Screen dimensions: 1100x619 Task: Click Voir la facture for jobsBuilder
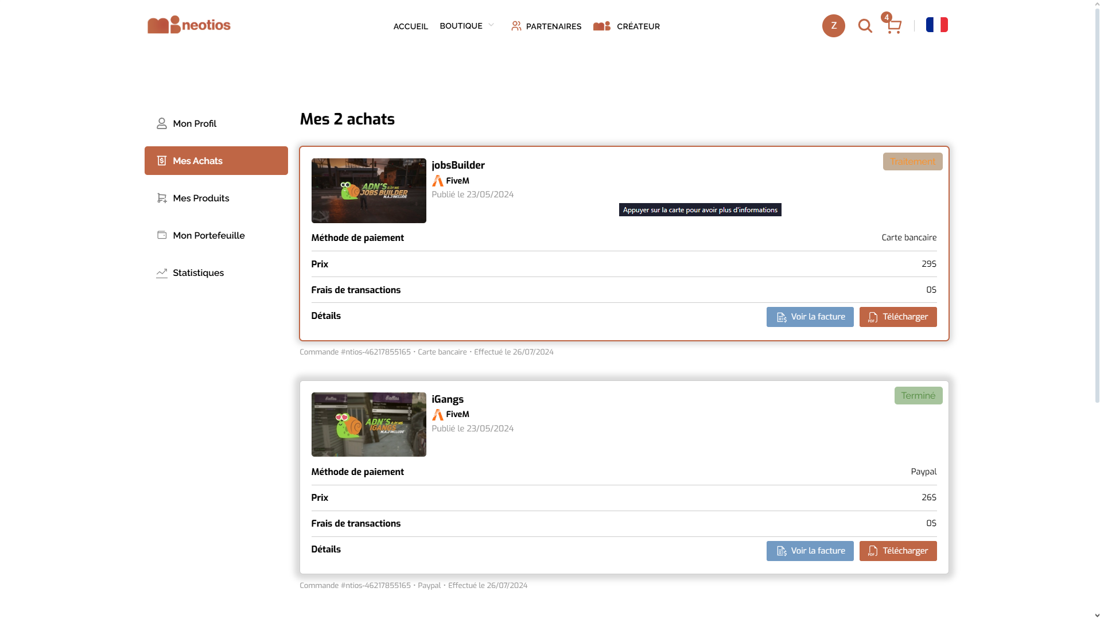coord(809,317)
